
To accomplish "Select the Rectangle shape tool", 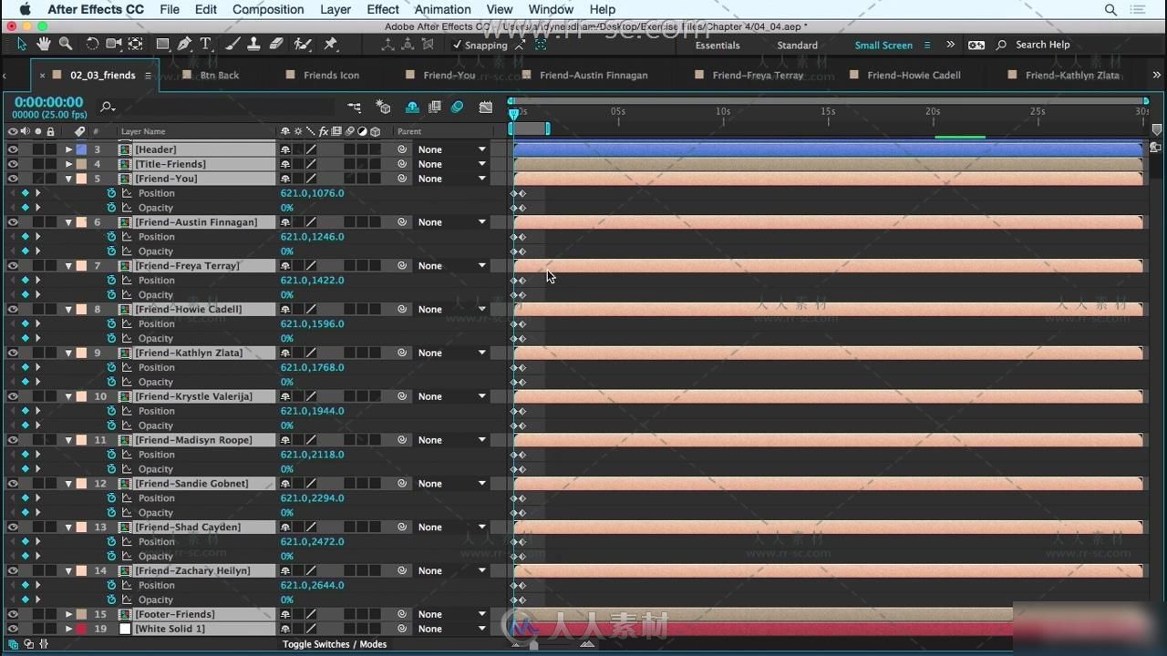I will pos(162,44).
